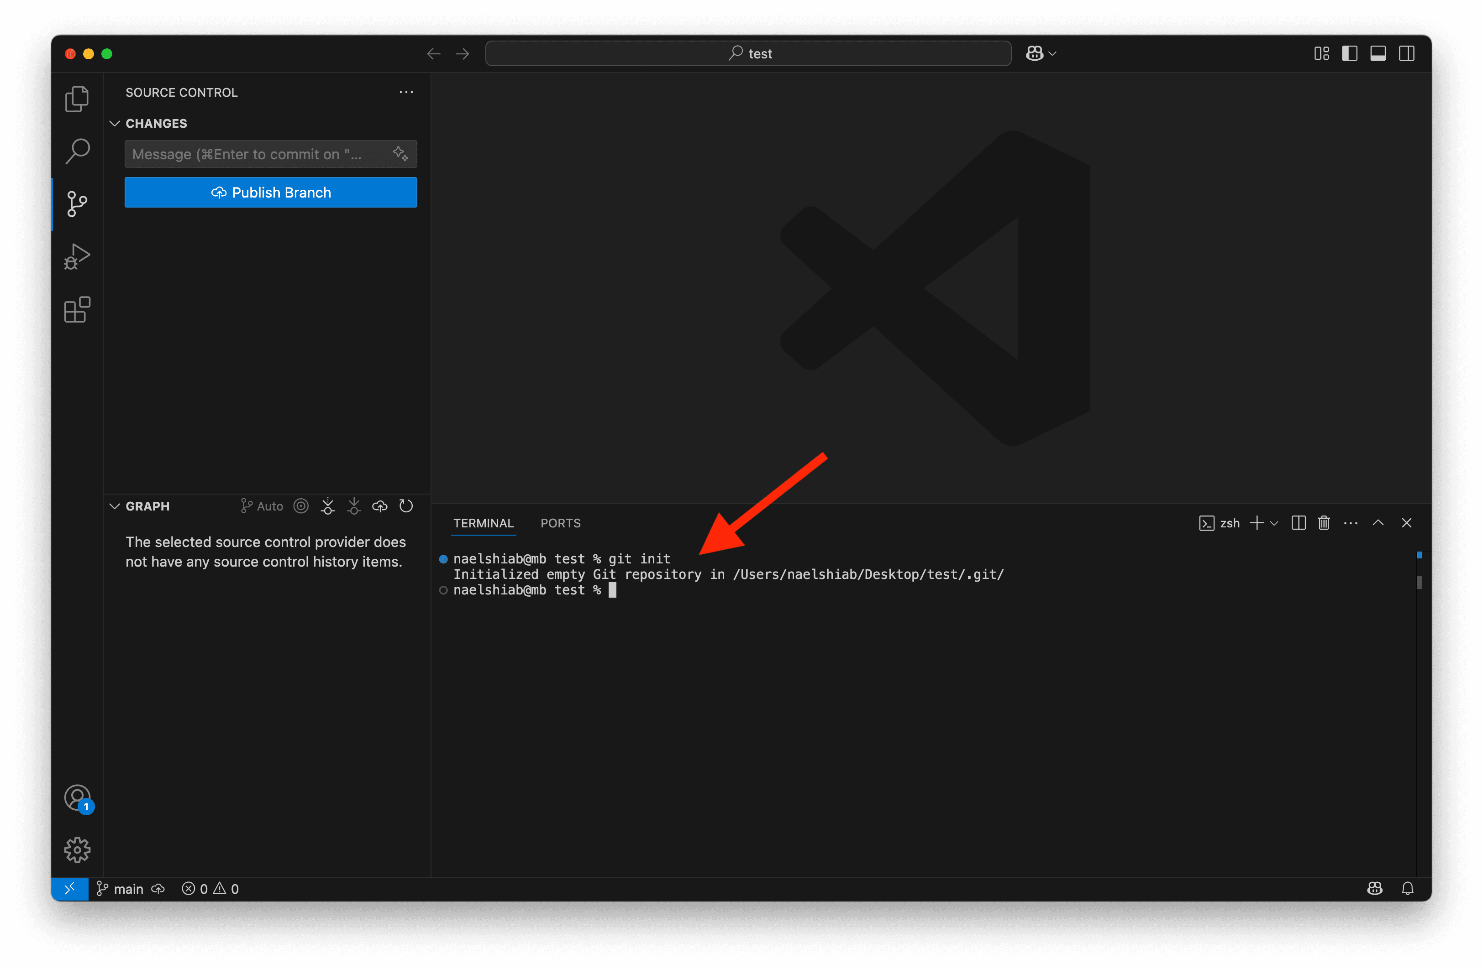Go forward with the right arrow
Viewport: 1483px width, 969px height.
pyautogui.click(x=463, y=53)
